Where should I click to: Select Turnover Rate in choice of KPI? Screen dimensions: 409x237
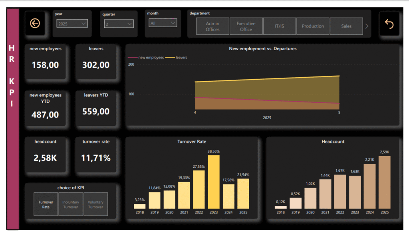point(46,204)
